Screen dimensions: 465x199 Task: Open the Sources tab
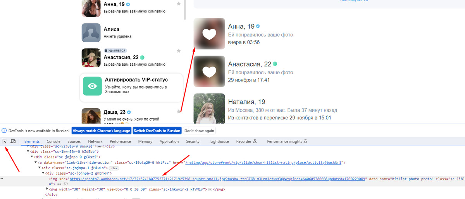pos(74,141)
